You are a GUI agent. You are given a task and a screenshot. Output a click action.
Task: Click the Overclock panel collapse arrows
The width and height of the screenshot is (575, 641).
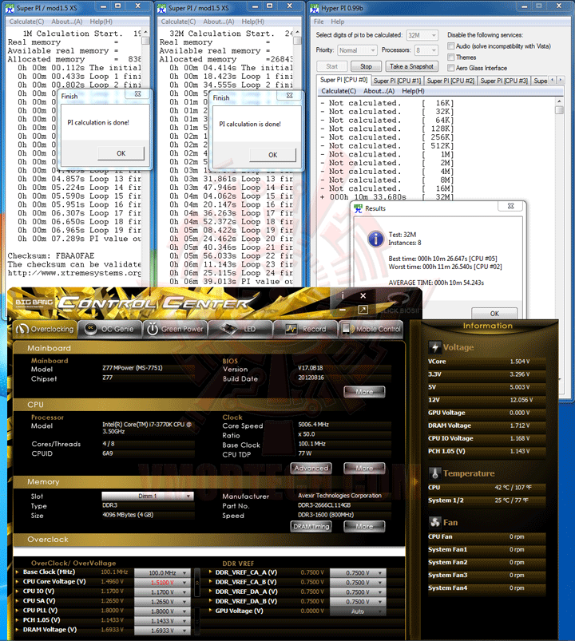click(197, 583)
